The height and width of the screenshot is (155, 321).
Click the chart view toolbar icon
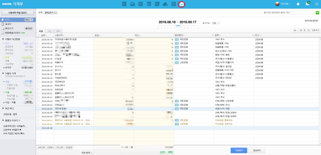(x=296, y=30)
